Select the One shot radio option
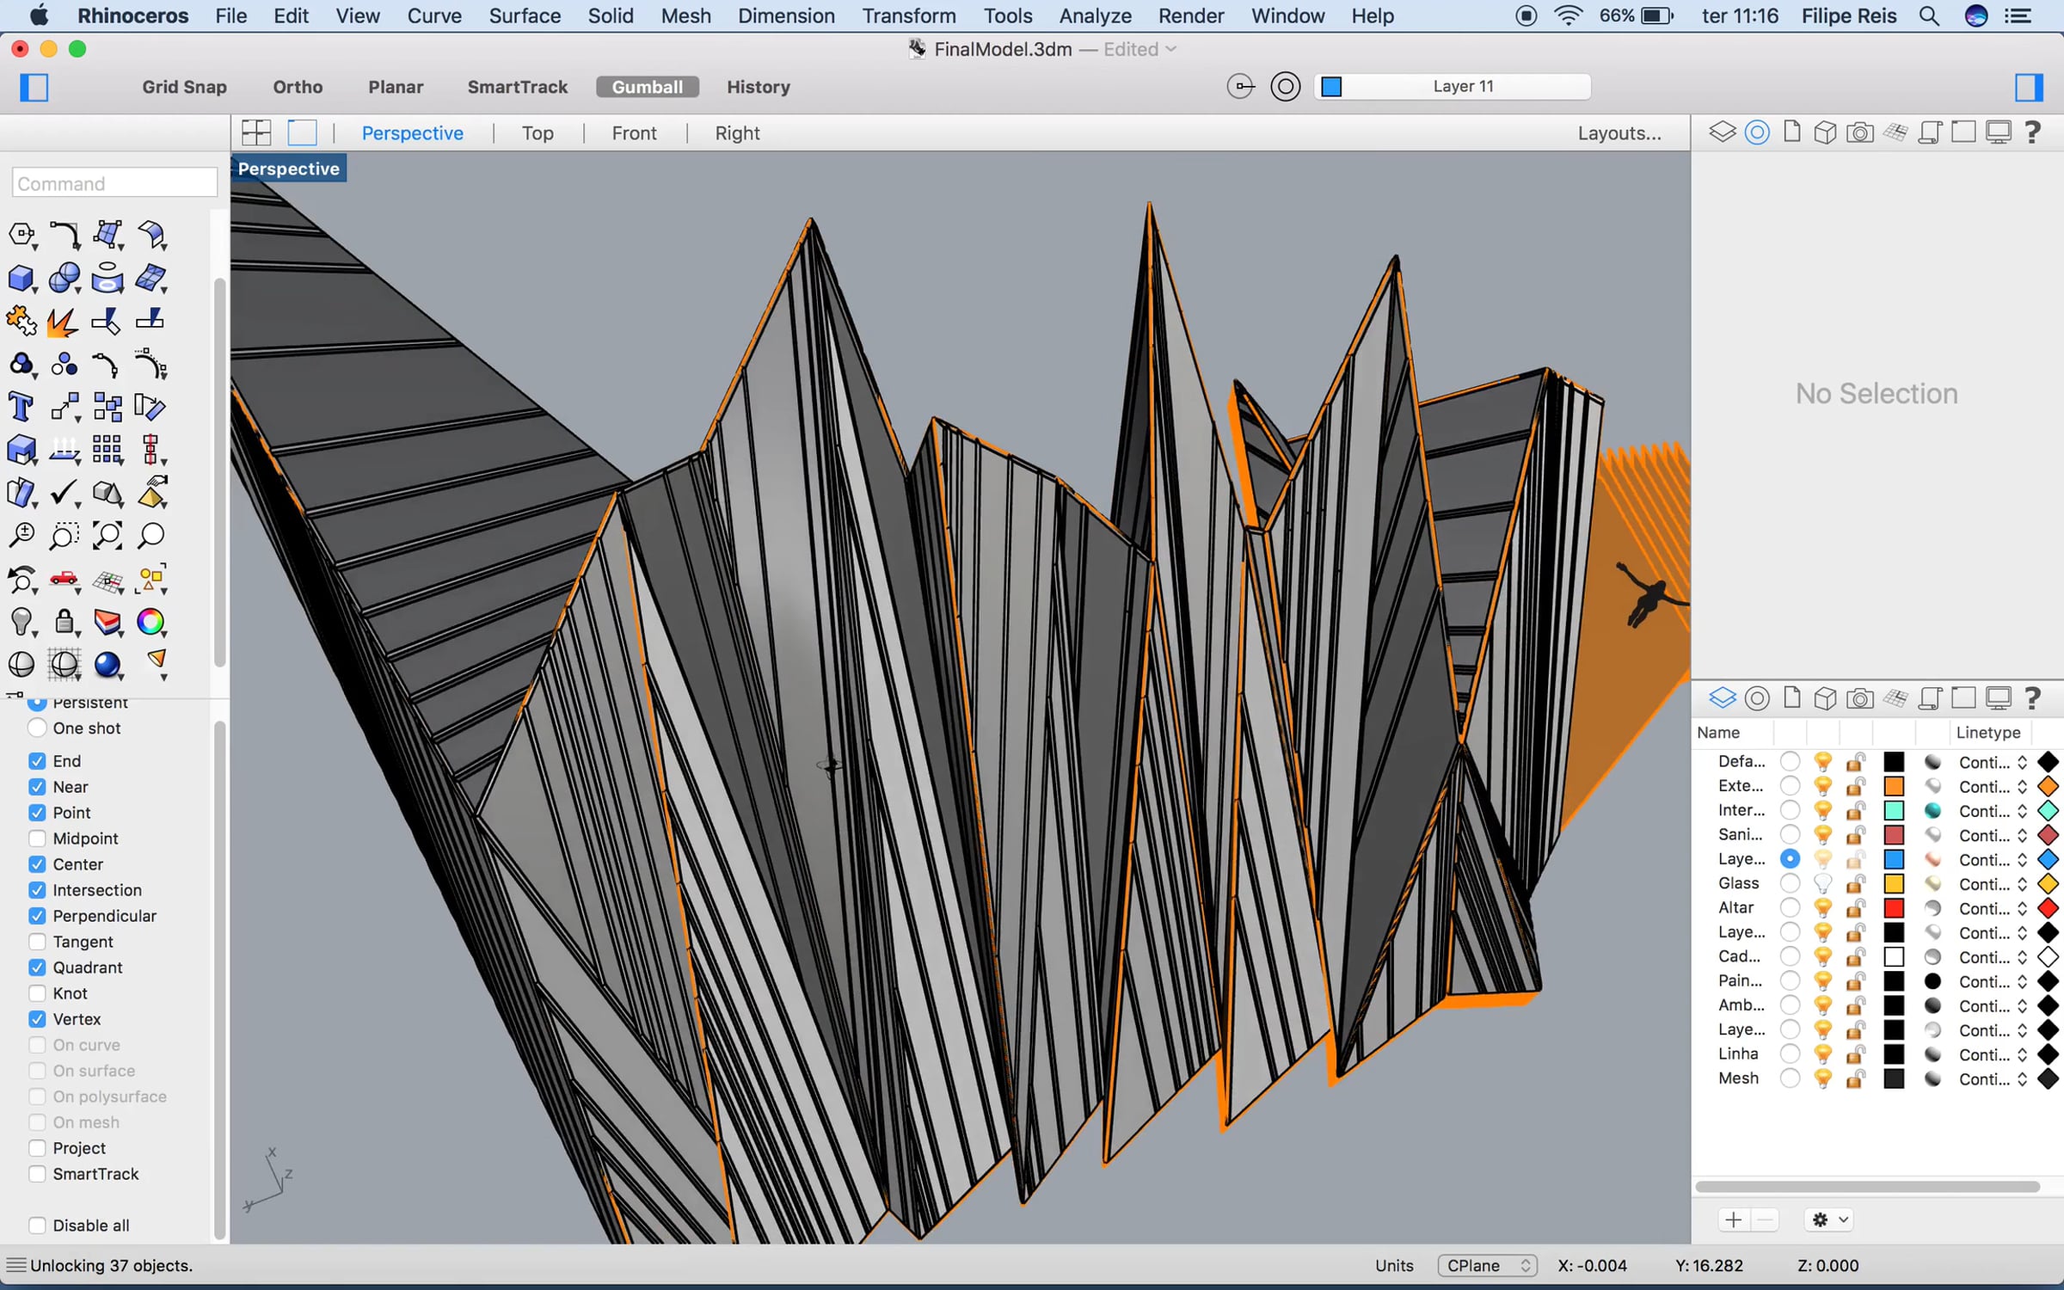 click(x=37, y=728)
